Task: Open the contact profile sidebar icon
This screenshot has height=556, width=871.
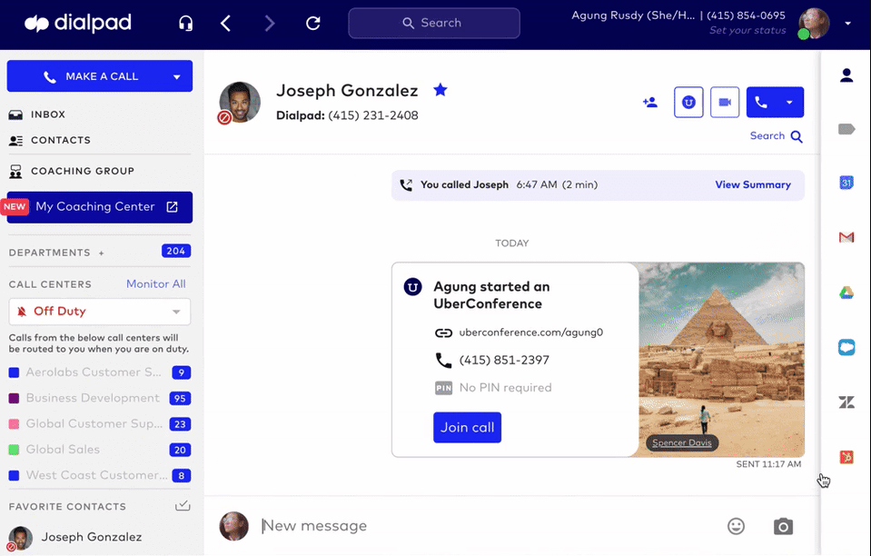Action: [x=846, y=75]
